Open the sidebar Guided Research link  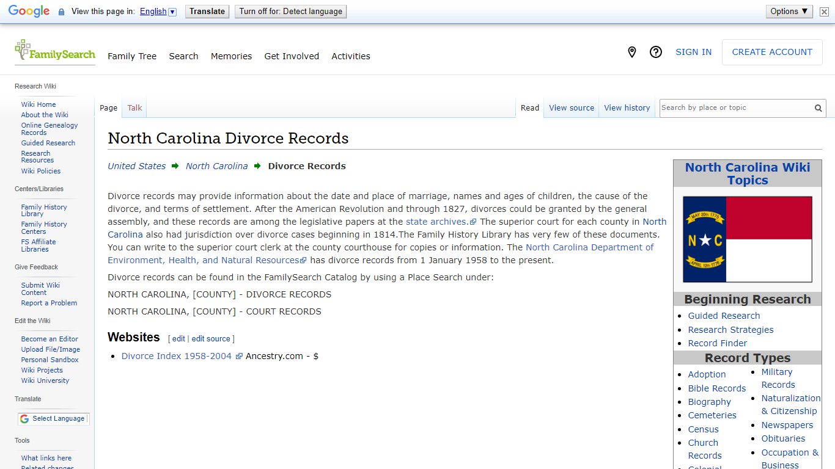[x=48, y=143]
